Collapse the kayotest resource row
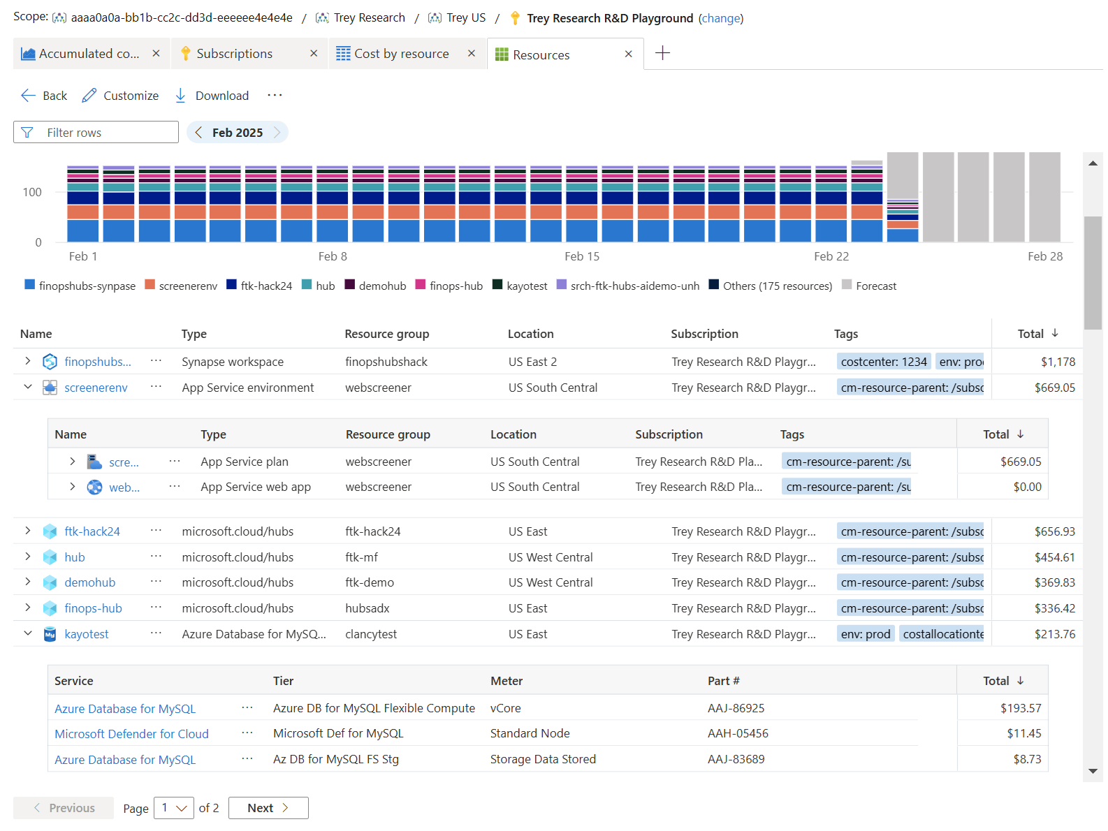The image size is (1108, 831). (28, 633)
